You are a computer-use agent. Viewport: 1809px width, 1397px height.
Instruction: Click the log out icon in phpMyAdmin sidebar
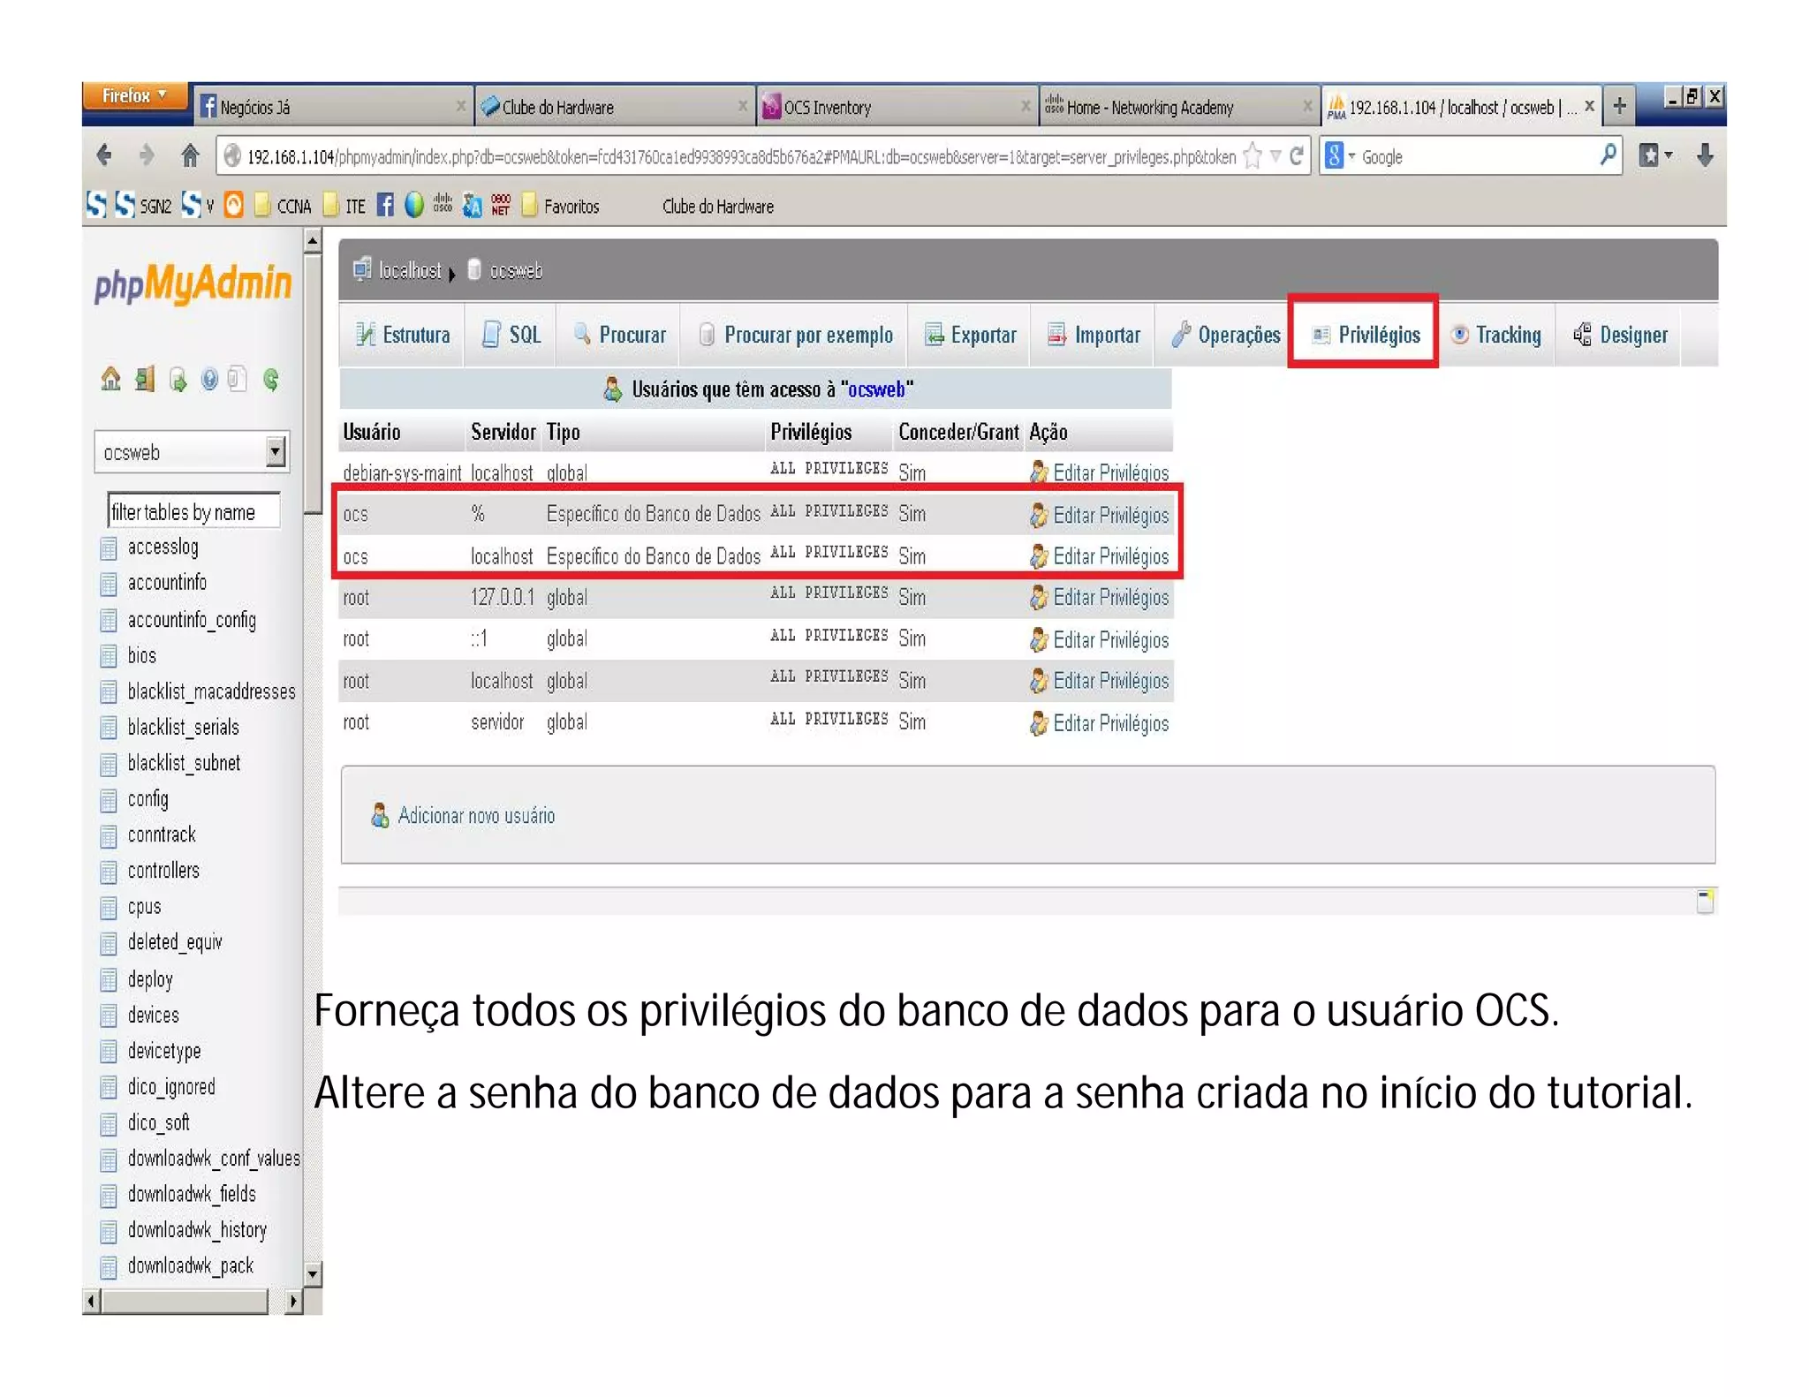(x=145, y=379)
